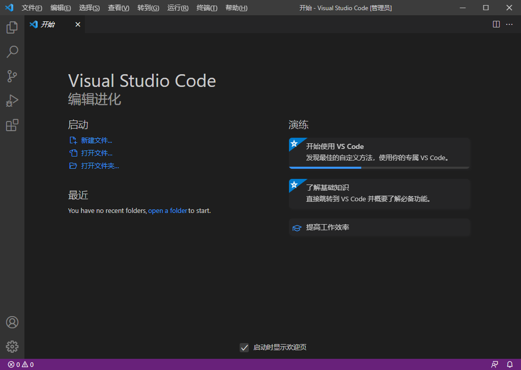Close the 开始 tab
The image size is (521, 370).
[x=78, y=24]
